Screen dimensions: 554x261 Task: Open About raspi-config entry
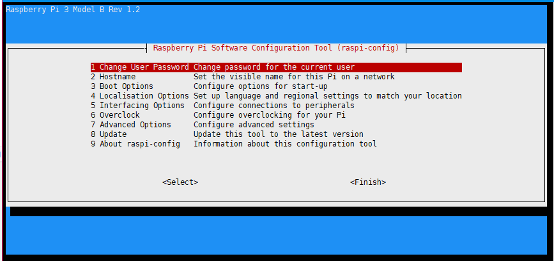[x=135, y=144]
